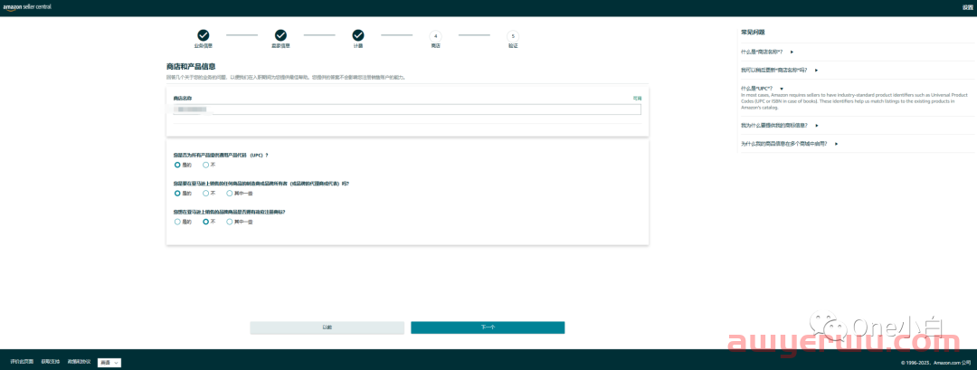Click the completed first step checkmark icon

click(x=204, y=35)
